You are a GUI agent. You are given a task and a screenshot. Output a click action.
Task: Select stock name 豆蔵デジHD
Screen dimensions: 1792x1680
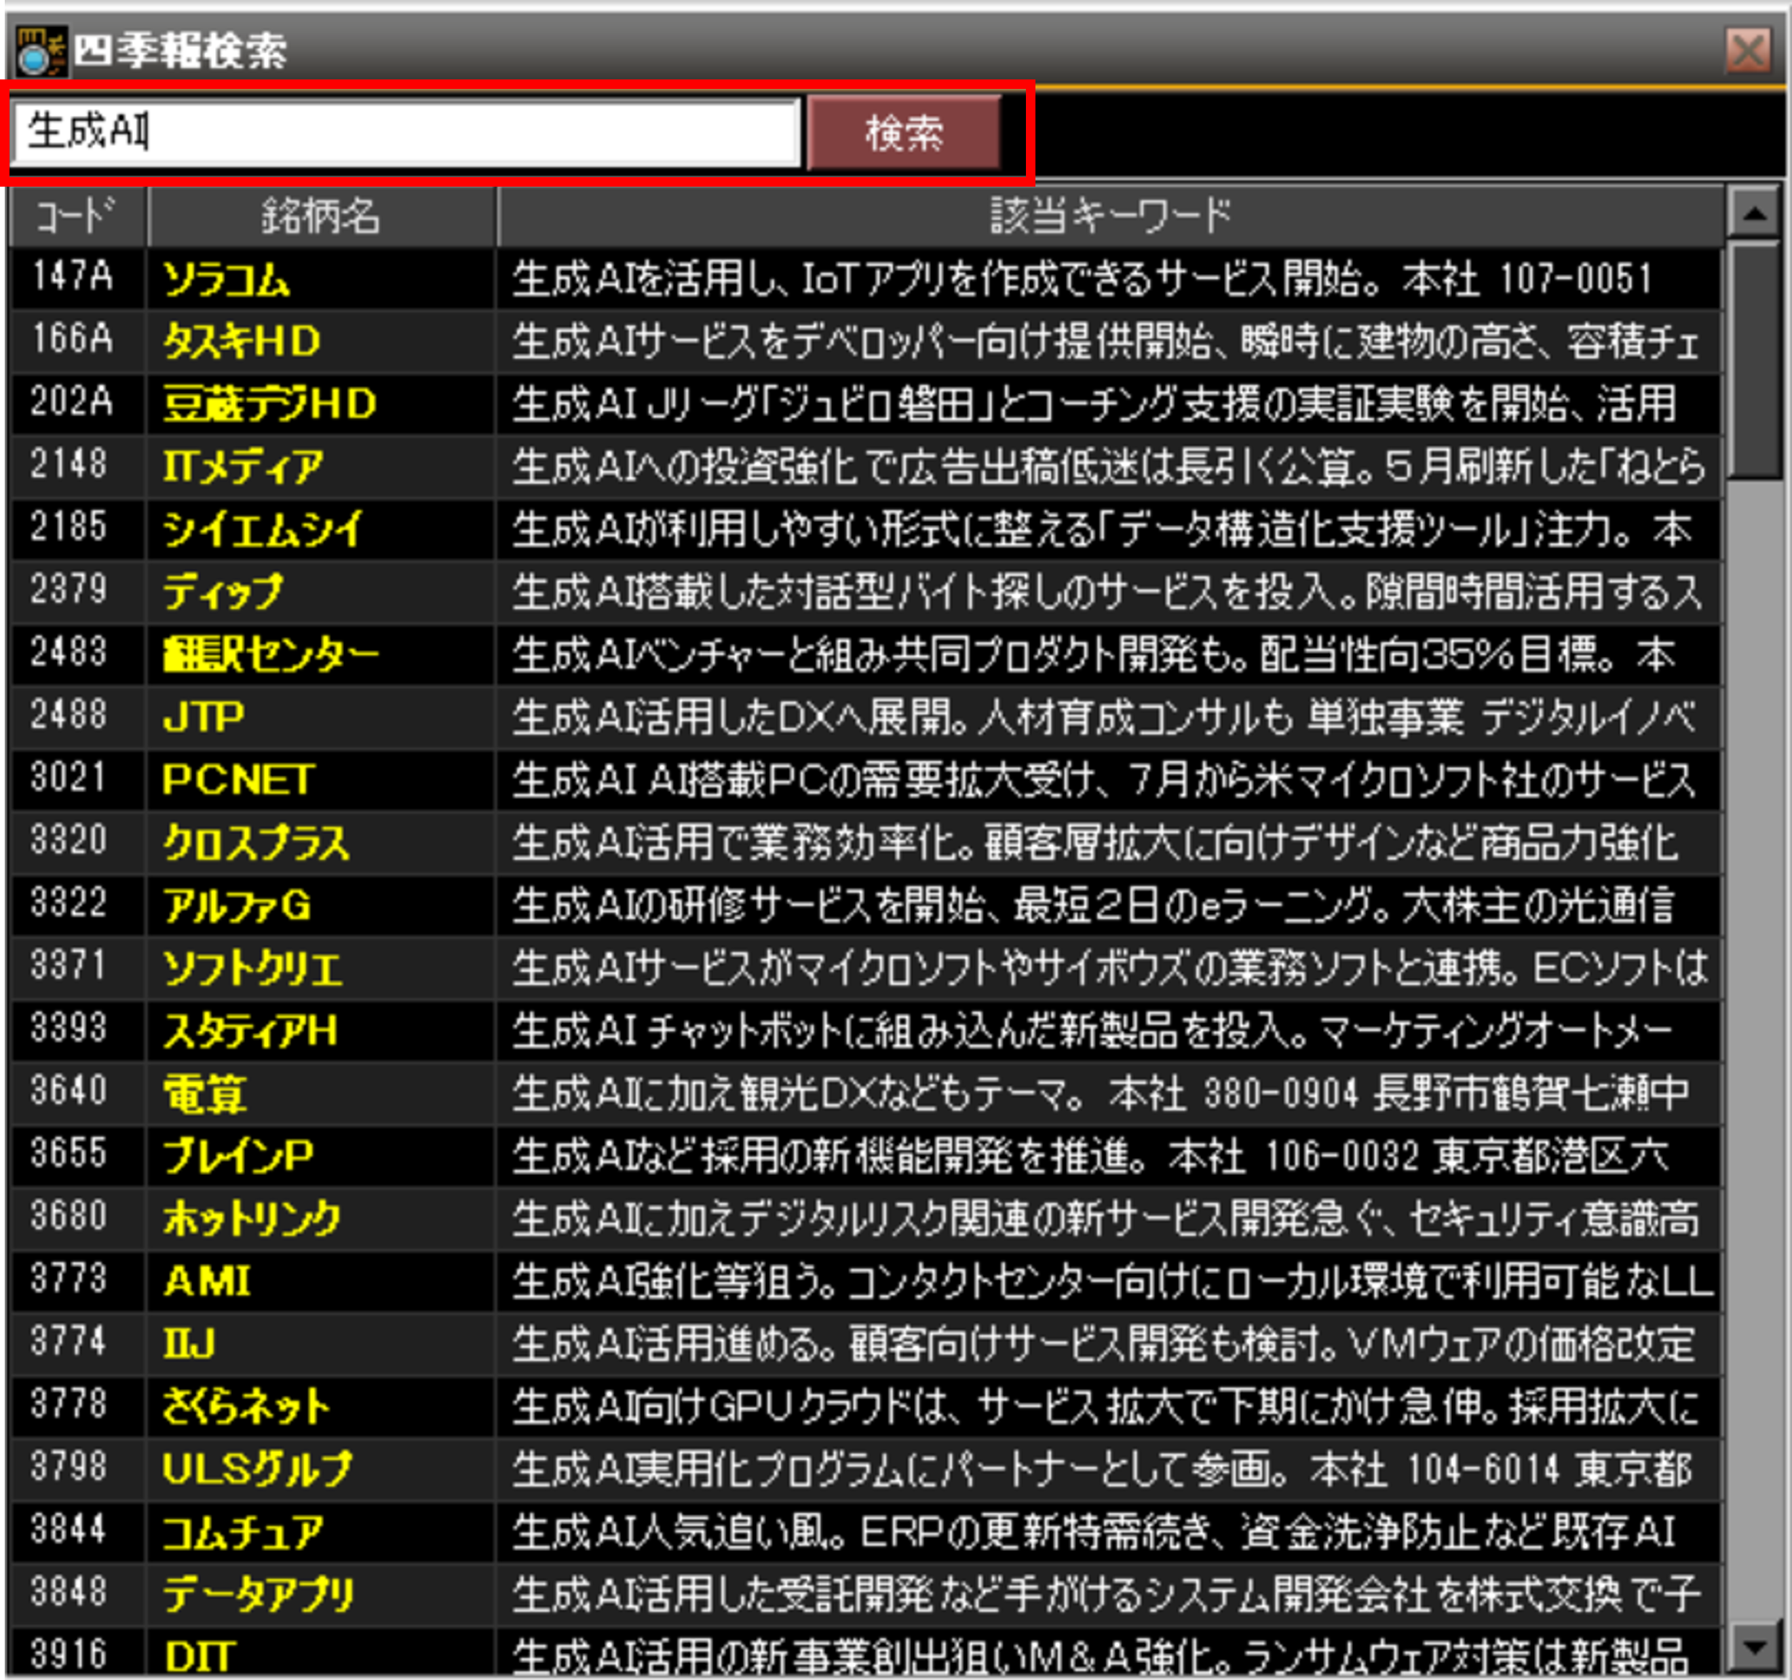click(x=269, y=404)
